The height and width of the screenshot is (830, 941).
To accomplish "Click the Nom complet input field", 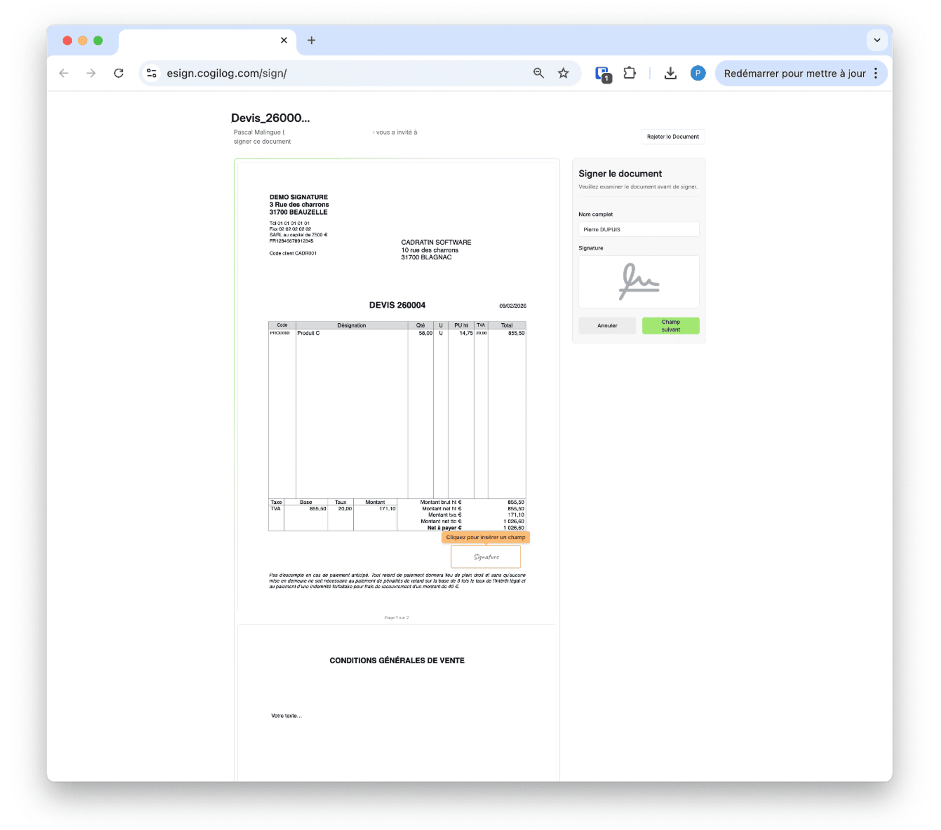I will [x=638, y=229].
